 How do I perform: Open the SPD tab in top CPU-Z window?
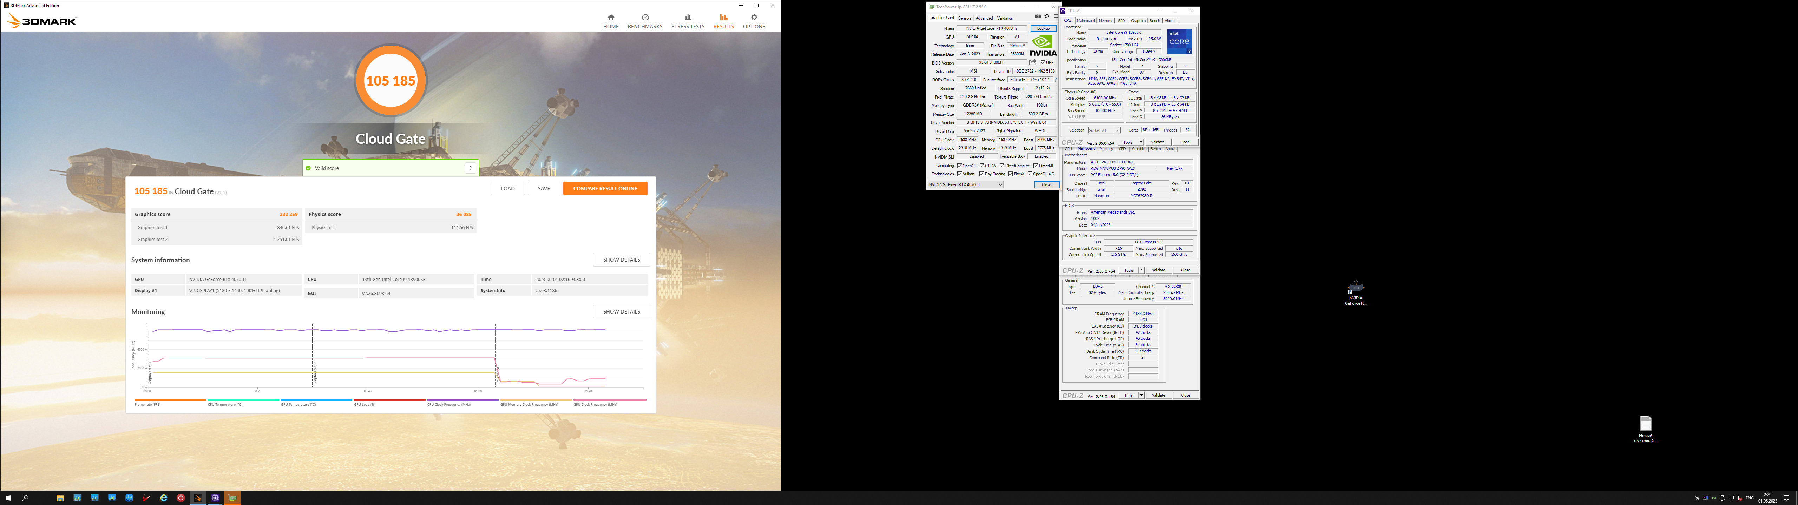click(x=1122, y=21)
